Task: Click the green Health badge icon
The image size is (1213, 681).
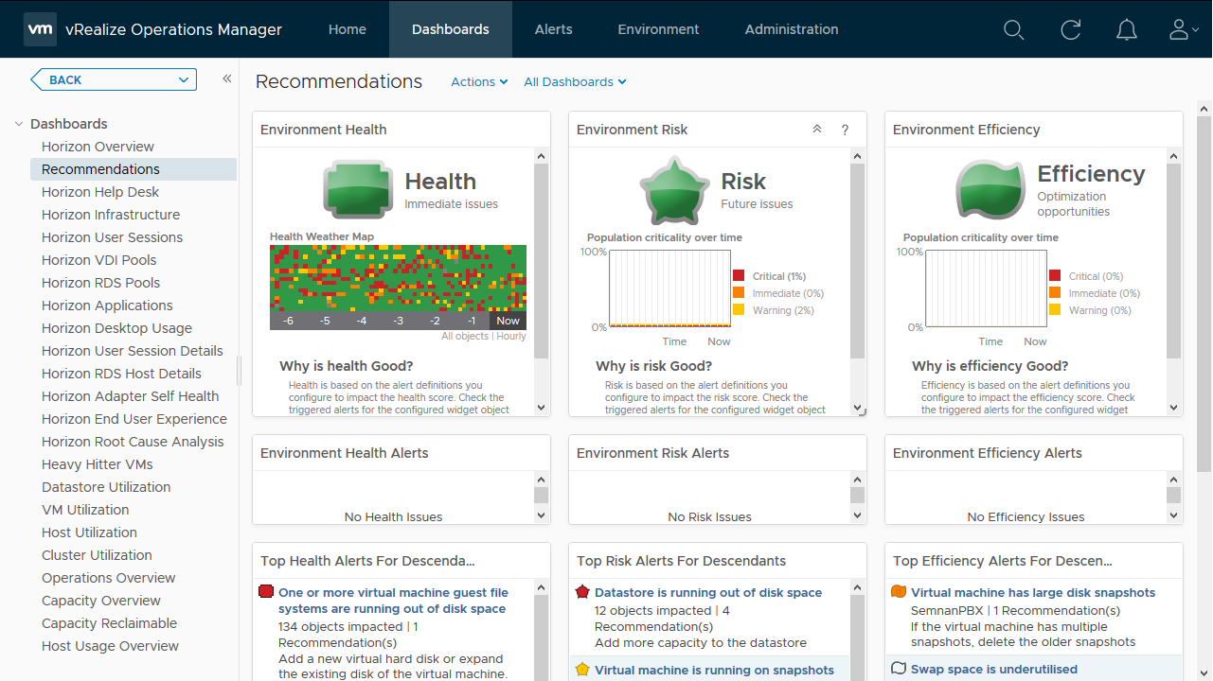Action: (358, 189)
